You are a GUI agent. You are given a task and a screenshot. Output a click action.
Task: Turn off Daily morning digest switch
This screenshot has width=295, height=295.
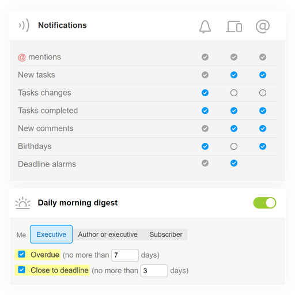click(264, 203)
